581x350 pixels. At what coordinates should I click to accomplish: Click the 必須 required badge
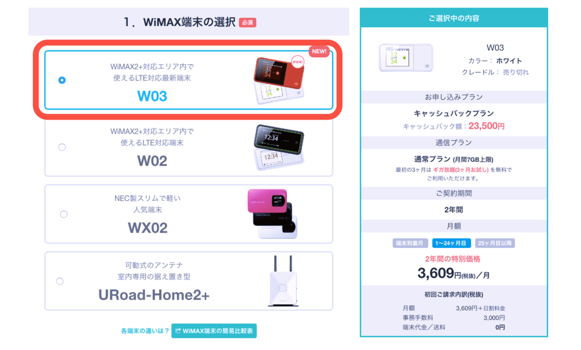pos(247,23)
